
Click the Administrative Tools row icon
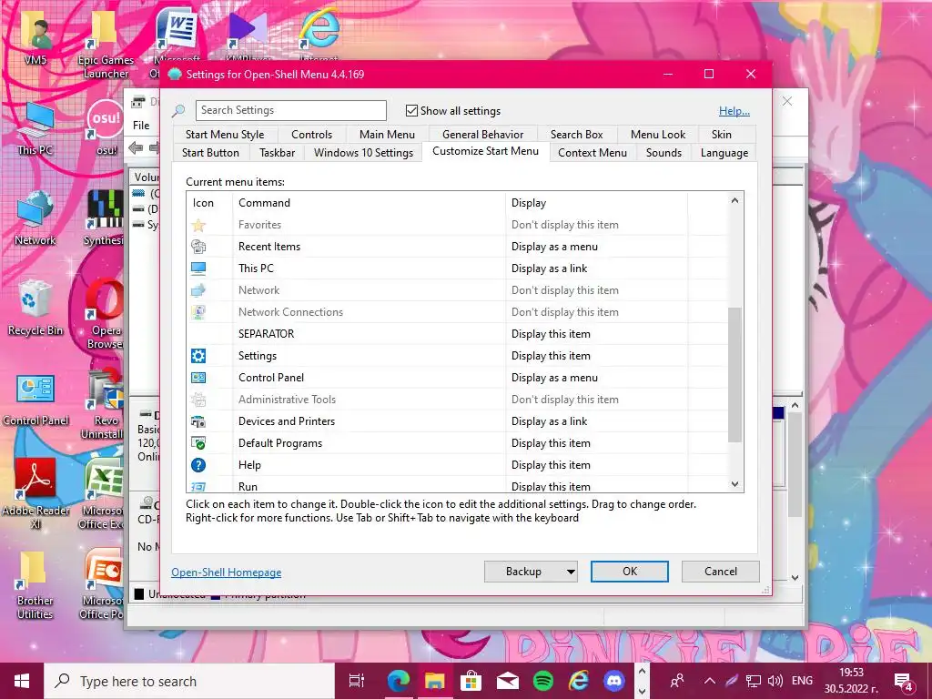coord(198,400)
